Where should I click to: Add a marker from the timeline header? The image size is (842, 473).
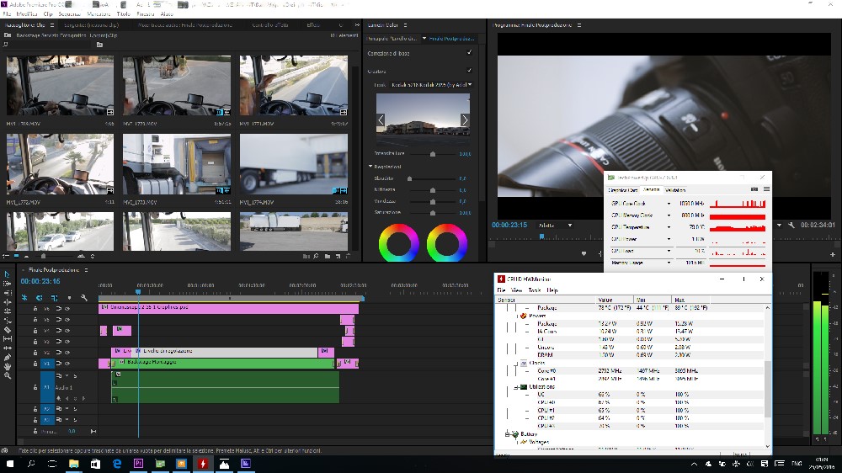point(69,297)
